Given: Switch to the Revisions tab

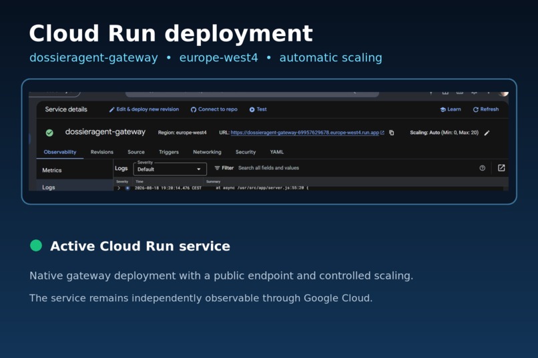Looking at the screenshot, I should (x=102, y=152).
